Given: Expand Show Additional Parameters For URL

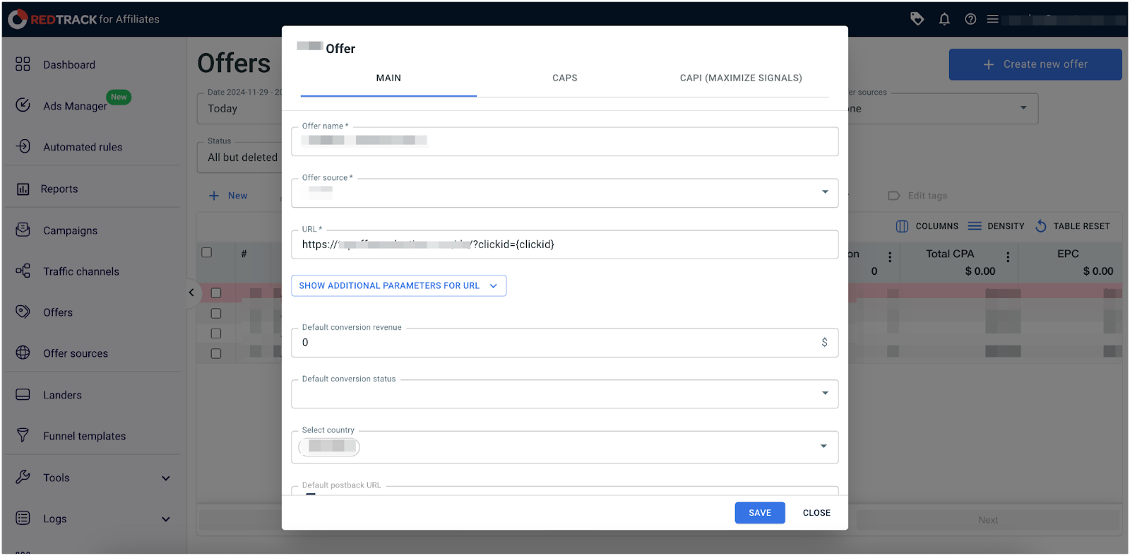Looking at the screenshot, I should click(398, 285).
